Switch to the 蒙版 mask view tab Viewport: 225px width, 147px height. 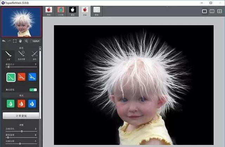(72, 11)
